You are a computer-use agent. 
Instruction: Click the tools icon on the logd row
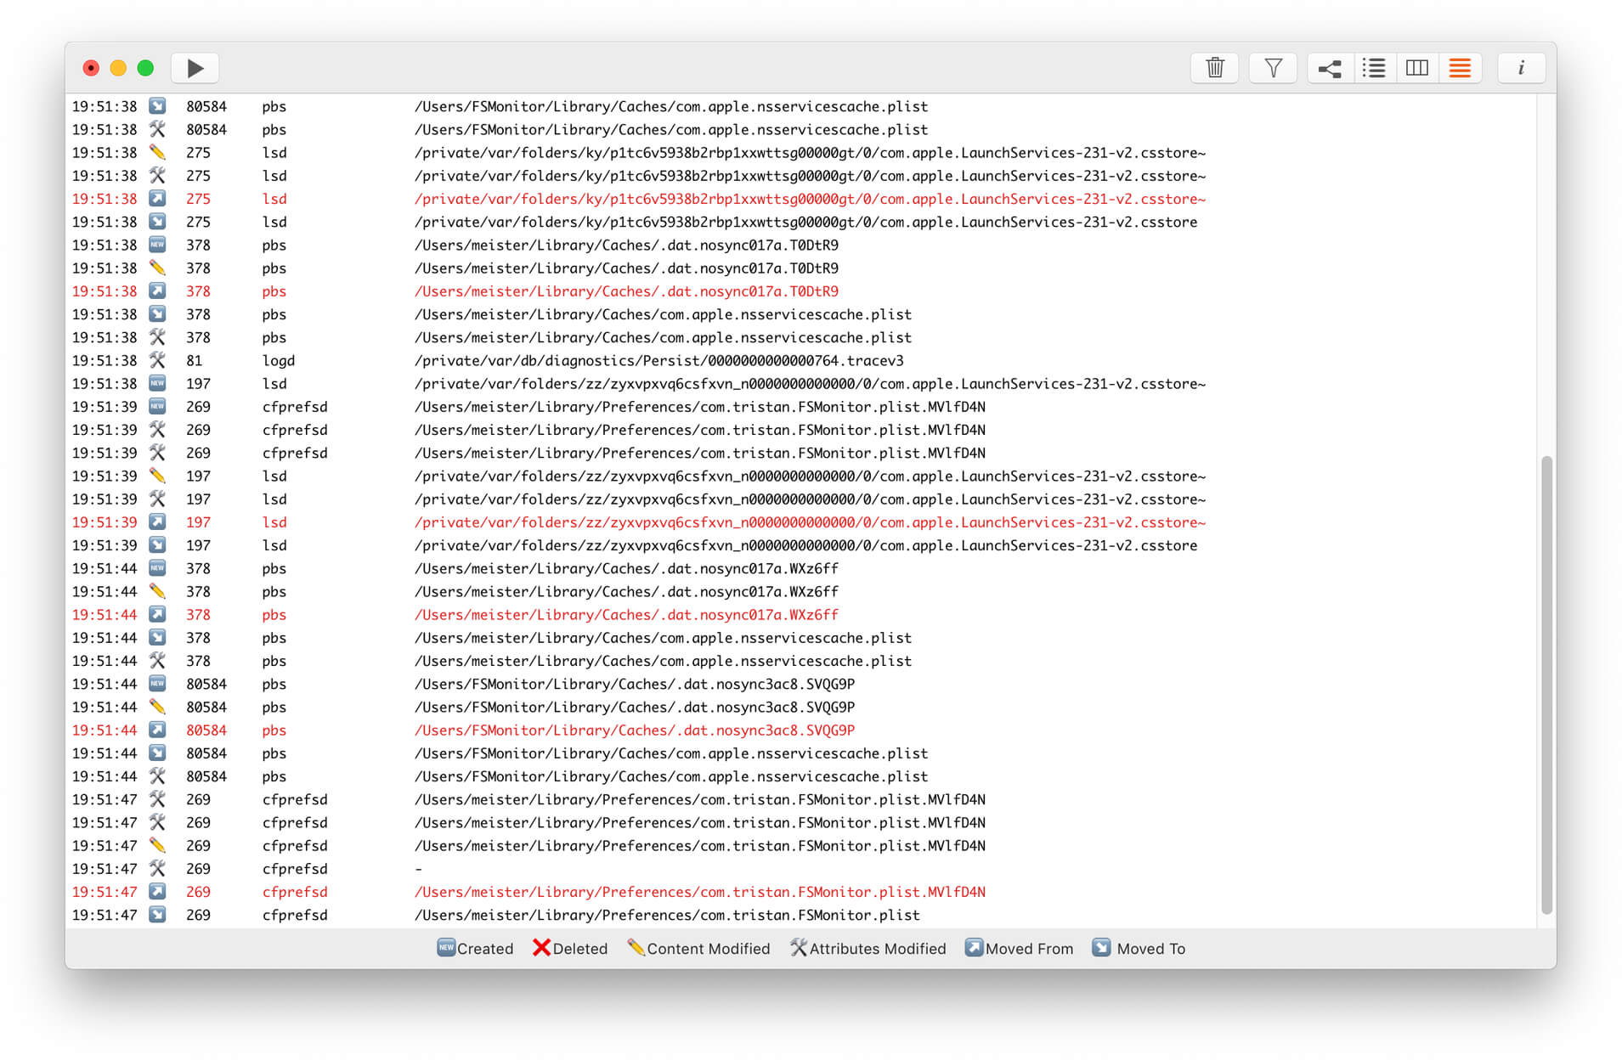coord(157,360)
